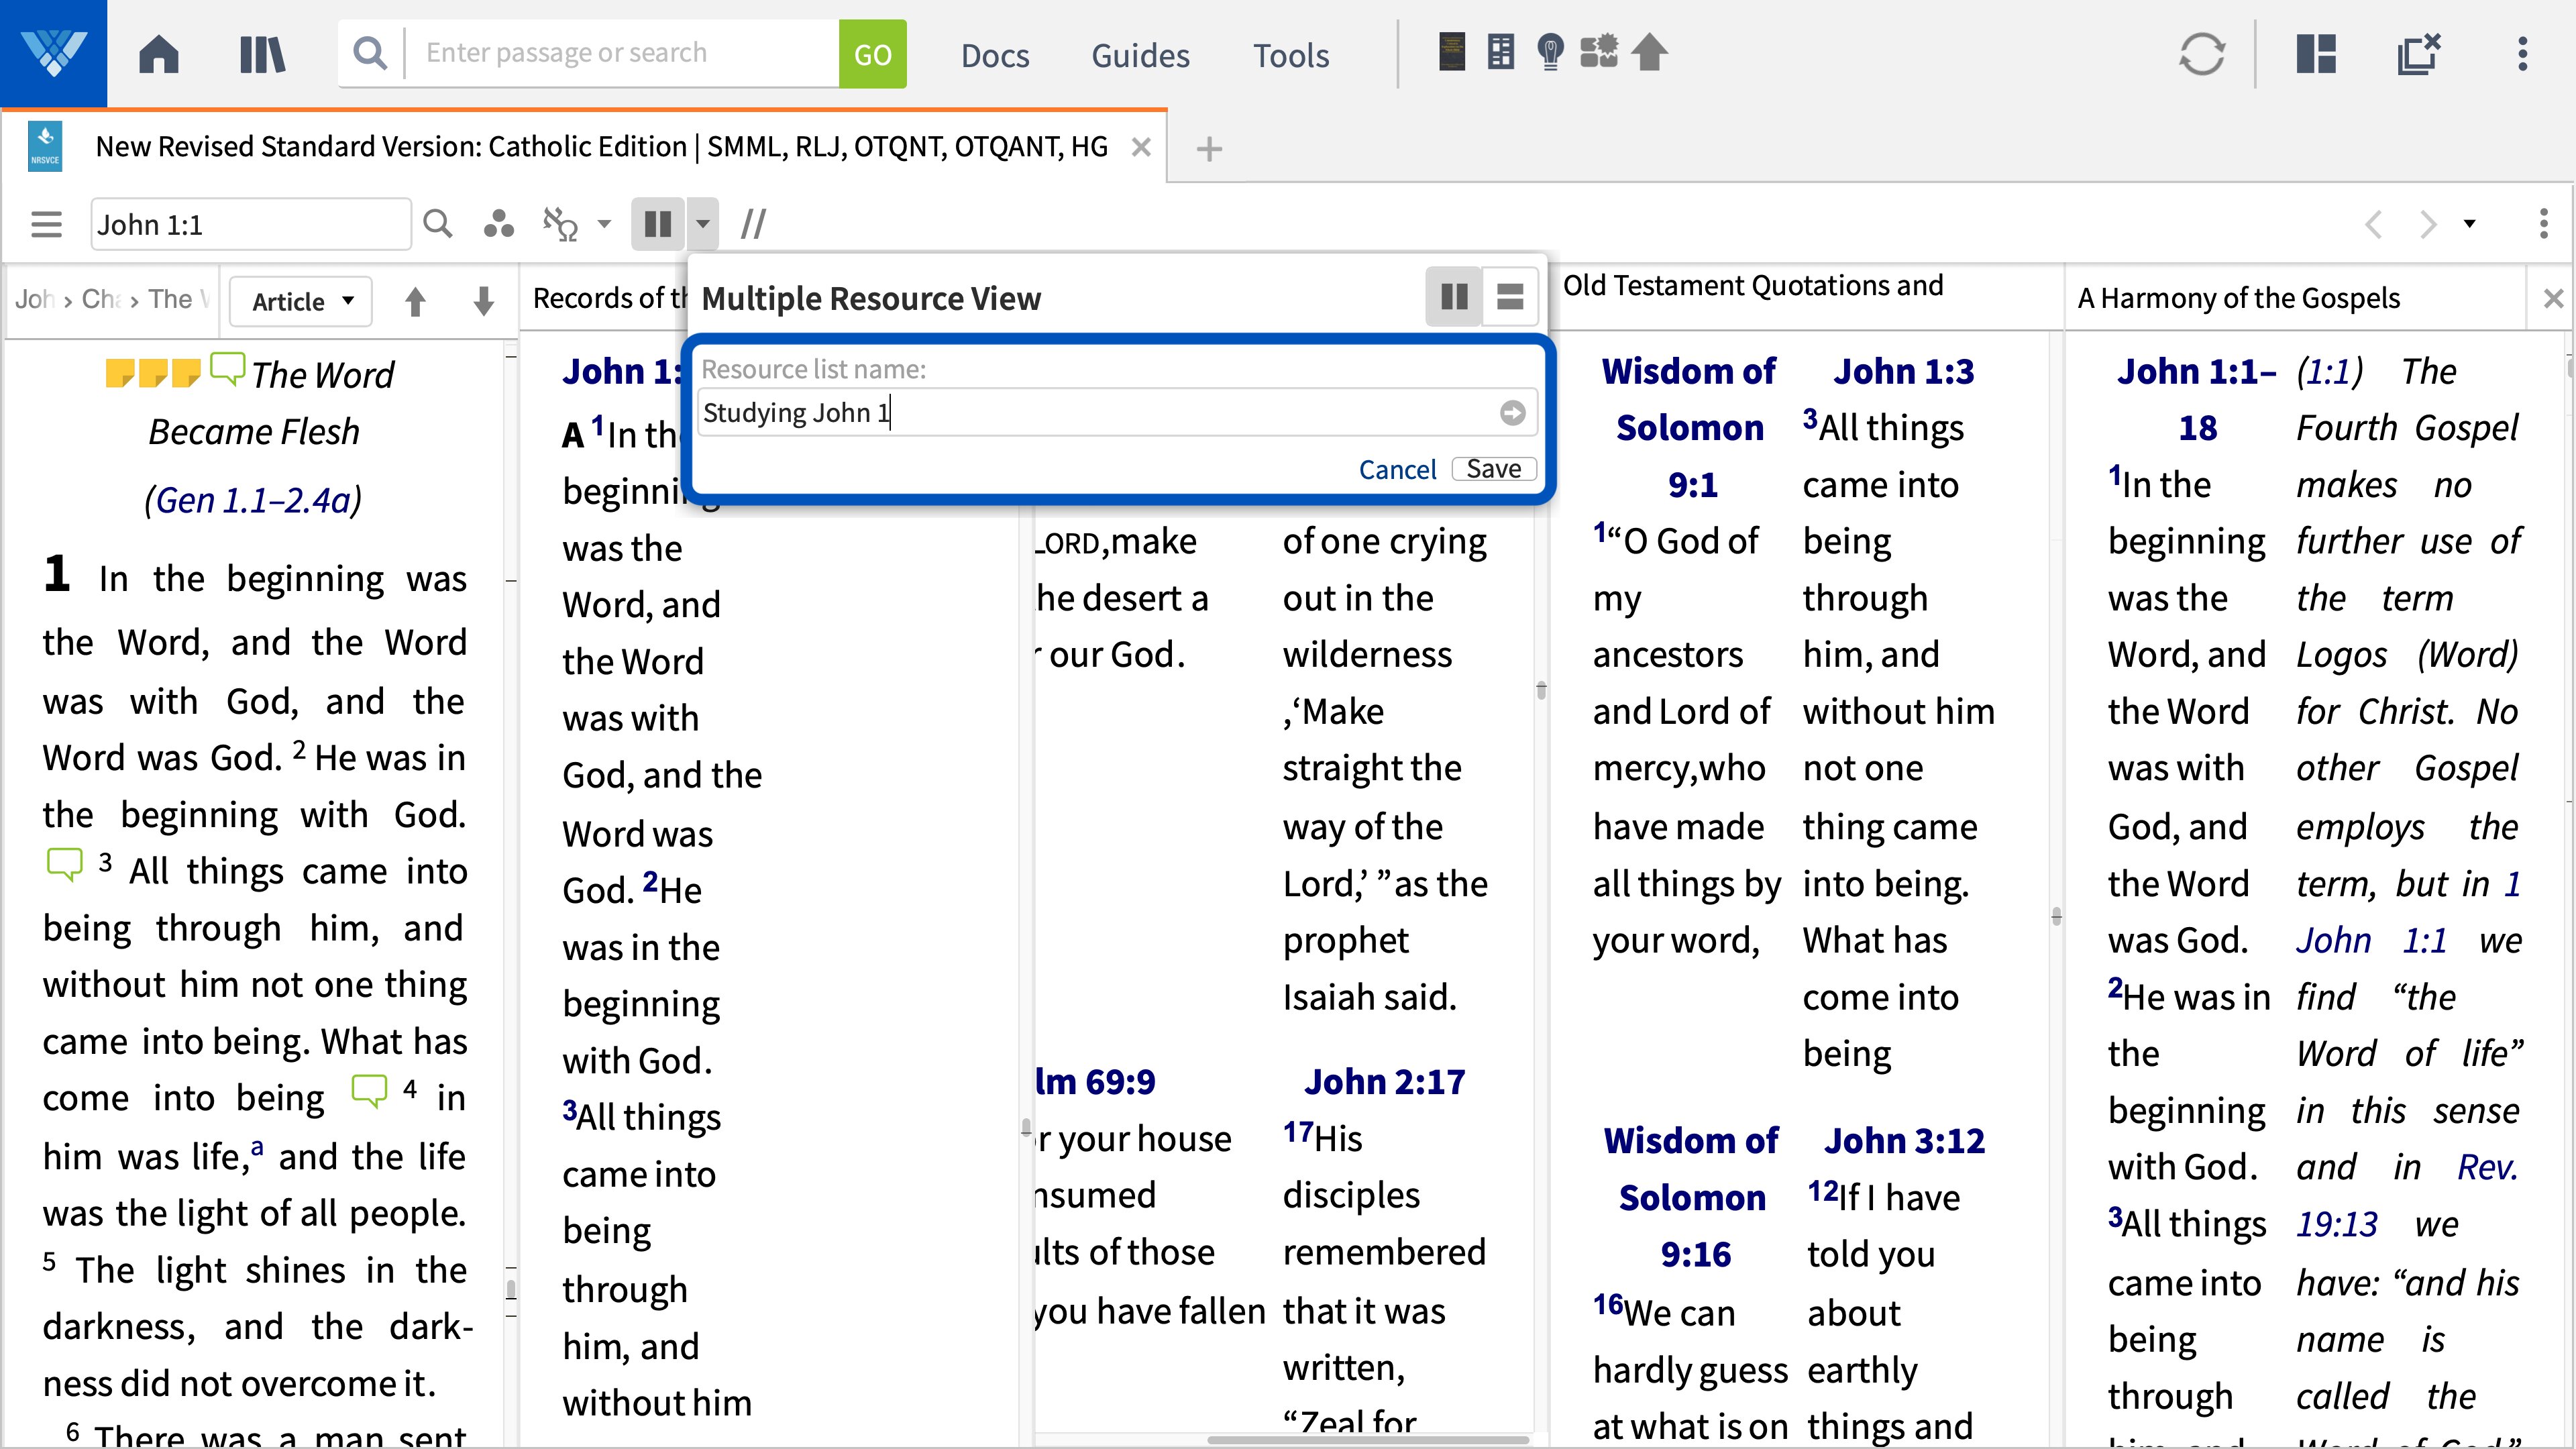Open the green note icon before verse 4
This screenshot has height=1449, width=2576.
(369, 1090)
